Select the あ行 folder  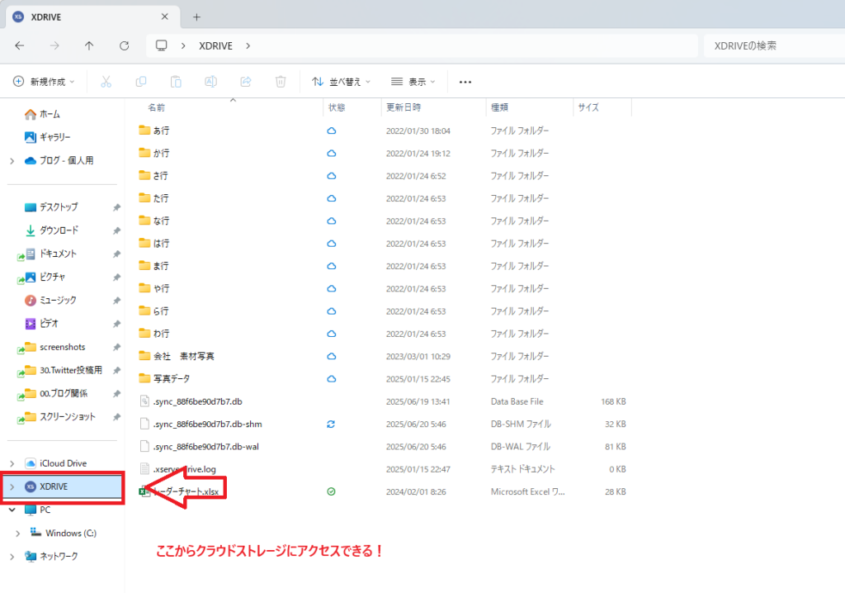[x=154, y=130]
